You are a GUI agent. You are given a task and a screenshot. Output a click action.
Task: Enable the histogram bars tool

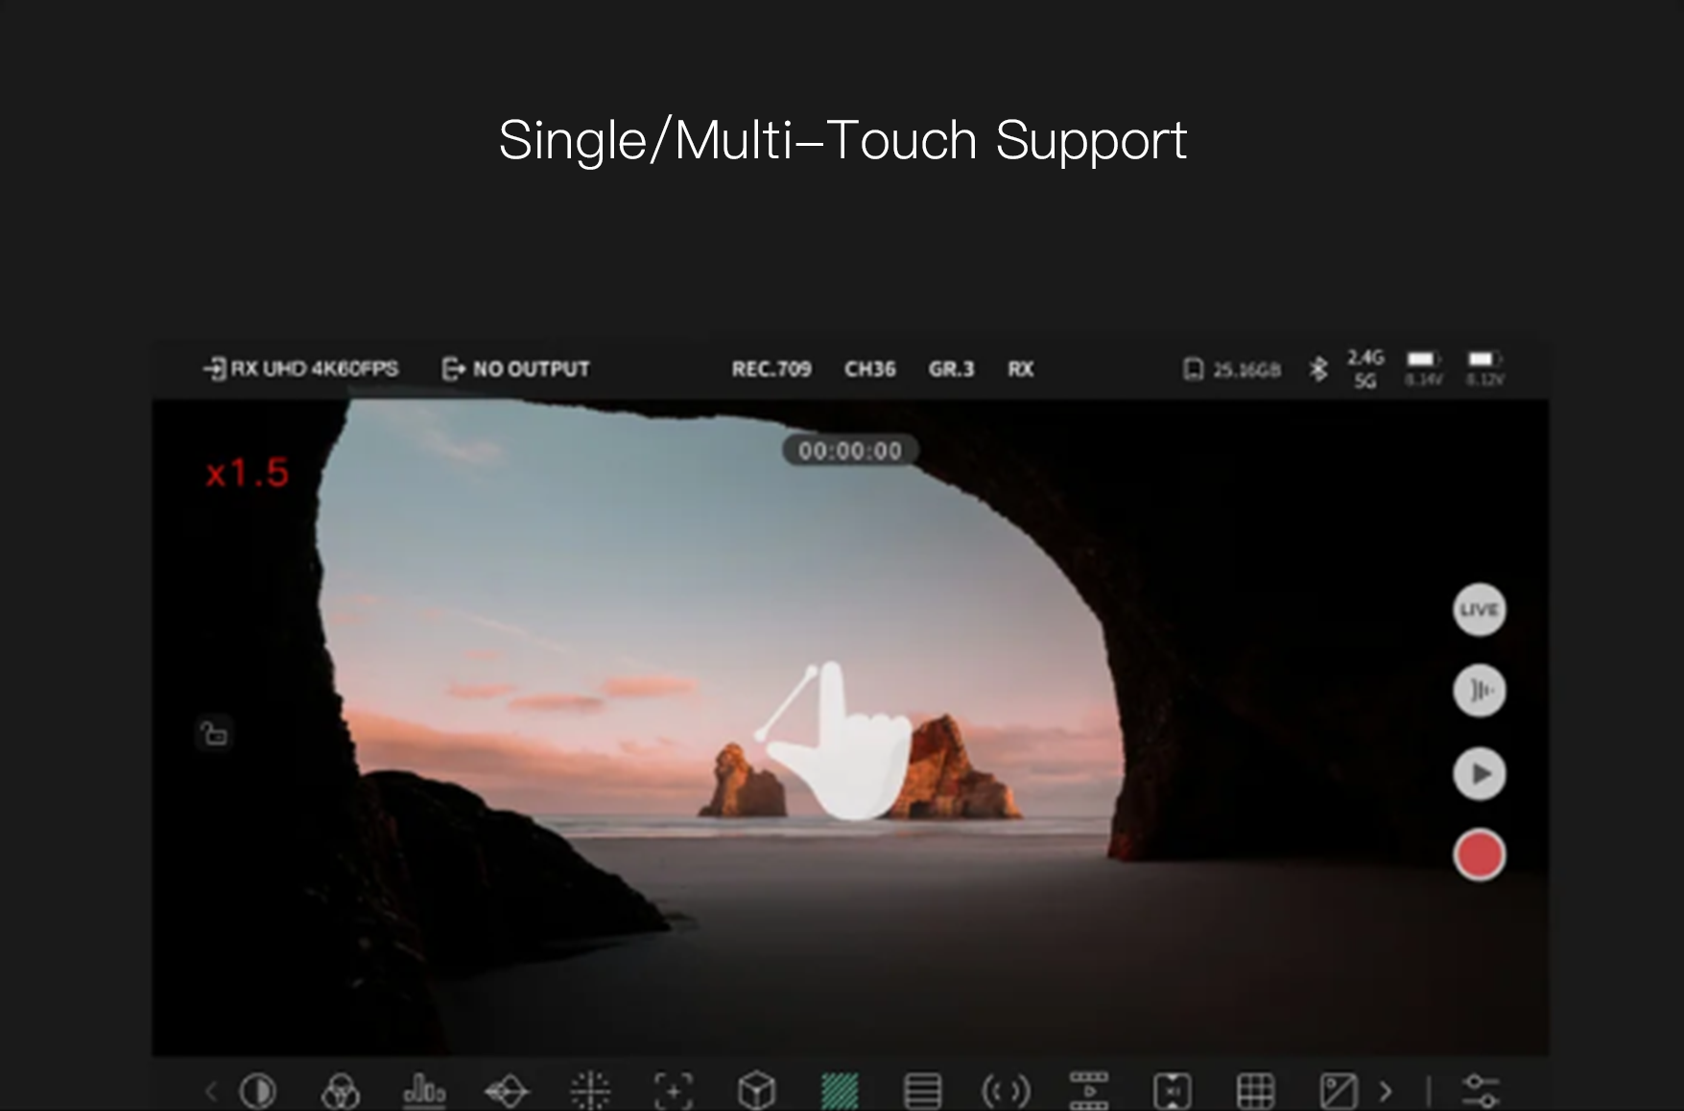tap(424, 1091)
